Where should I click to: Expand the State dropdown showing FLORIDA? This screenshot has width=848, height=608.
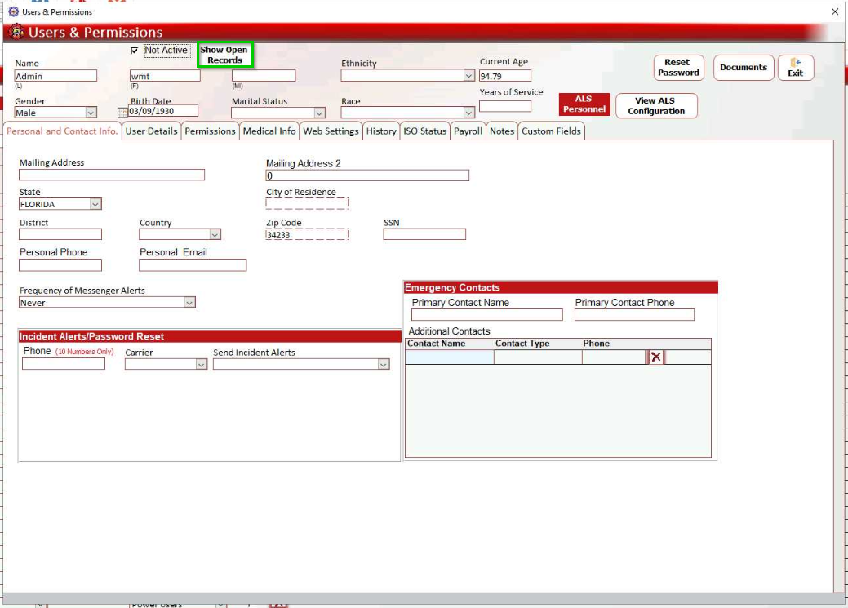click(95, 204)
